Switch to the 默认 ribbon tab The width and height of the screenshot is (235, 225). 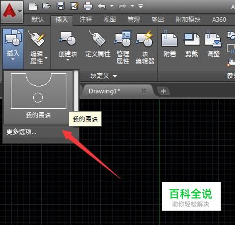38,19
